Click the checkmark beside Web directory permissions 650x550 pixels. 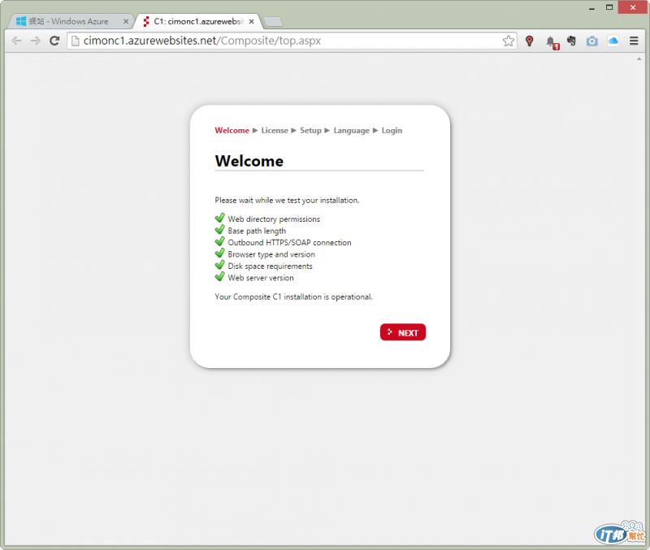pyautogui.click(x=219, y=218)
